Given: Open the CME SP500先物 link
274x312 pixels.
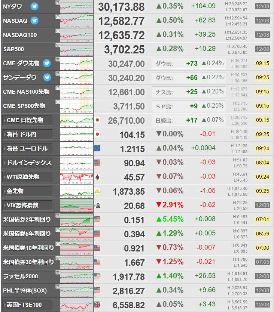Looking at the screenshot, I should (24, 106).
